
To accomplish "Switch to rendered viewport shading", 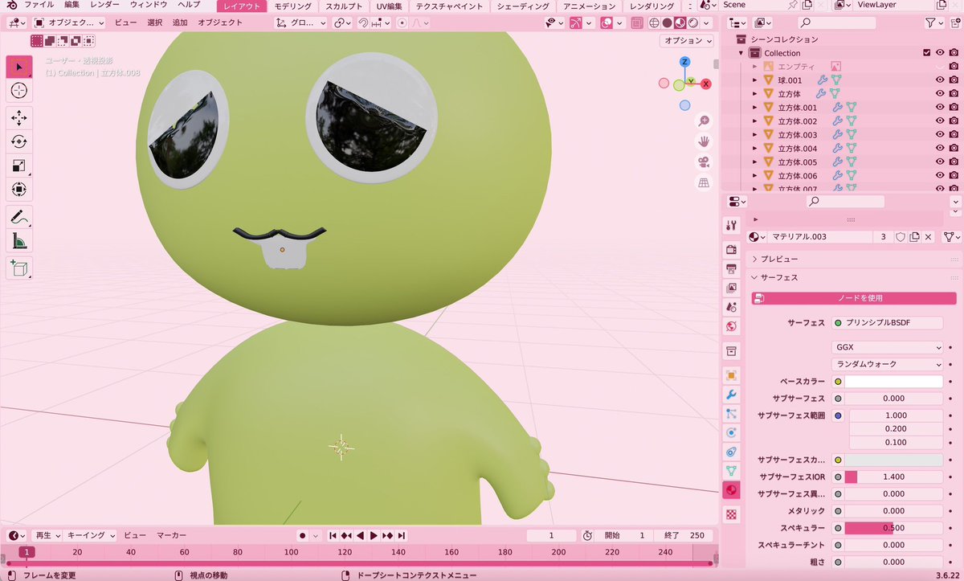I will (x=692, y=23).
